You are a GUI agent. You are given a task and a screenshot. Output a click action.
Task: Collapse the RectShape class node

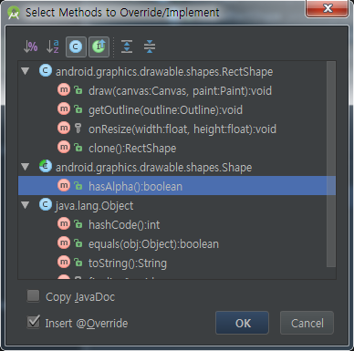pyautogui.click(x=26, y=71)
